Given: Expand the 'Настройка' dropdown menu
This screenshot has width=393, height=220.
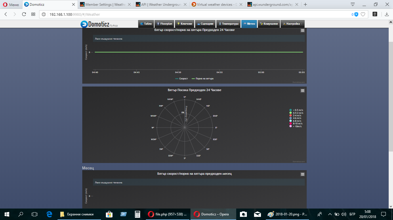Looking at the screenshot, I should point(292,24).
